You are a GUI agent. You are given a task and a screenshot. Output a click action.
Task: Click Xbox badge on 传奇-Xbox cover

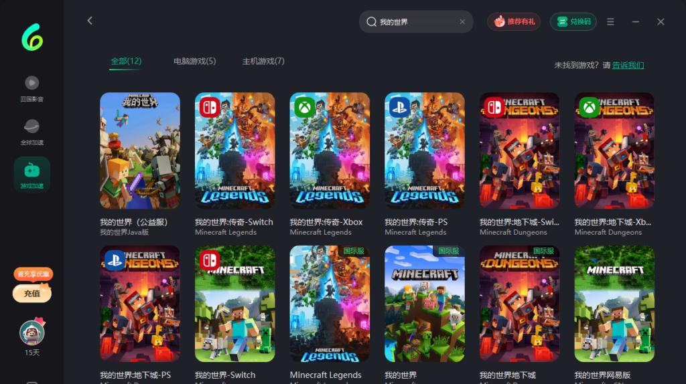(305, 107)
